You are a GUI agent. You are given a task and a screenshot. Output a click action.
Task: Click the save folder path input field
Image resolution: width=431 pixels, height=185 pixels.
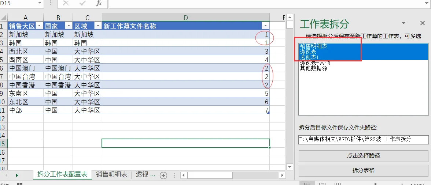point(364,139)
